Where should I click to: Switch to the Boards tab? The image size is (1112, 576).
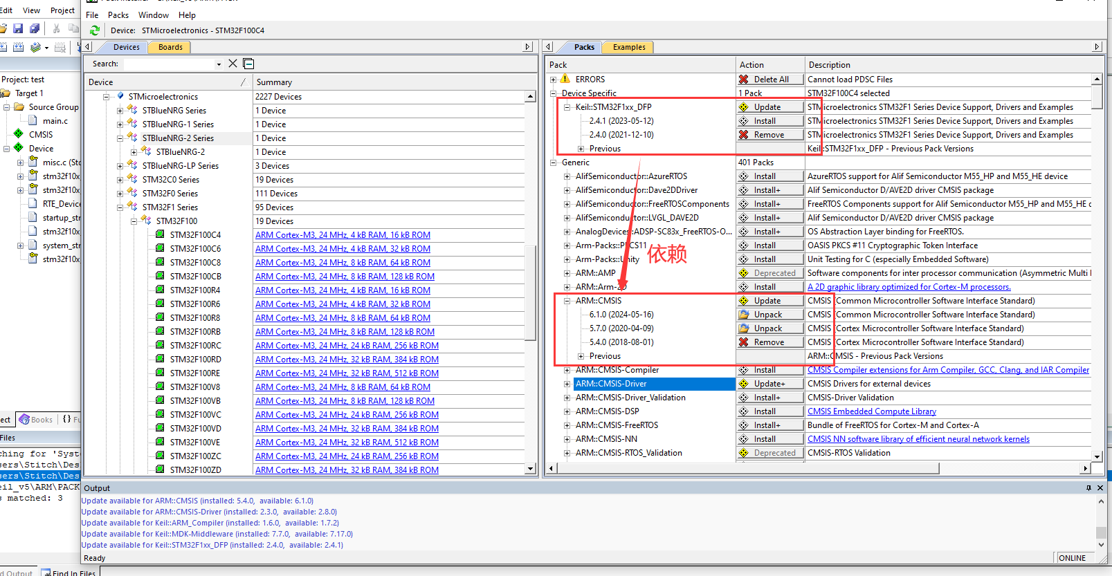click(170, 47)
